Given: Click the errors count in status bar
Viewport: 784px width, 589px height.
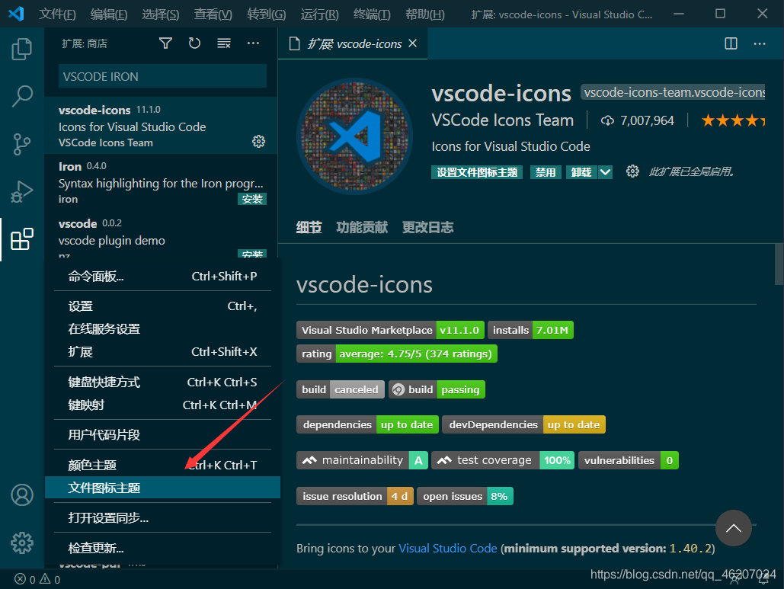Looking at the screenshot, I should (x=25, y=580).
